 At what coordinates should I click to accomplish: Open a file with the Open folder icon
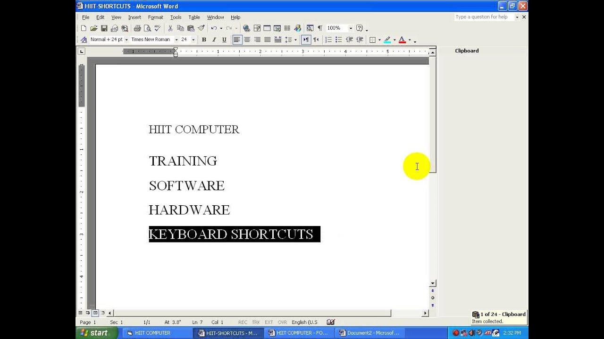93,28
